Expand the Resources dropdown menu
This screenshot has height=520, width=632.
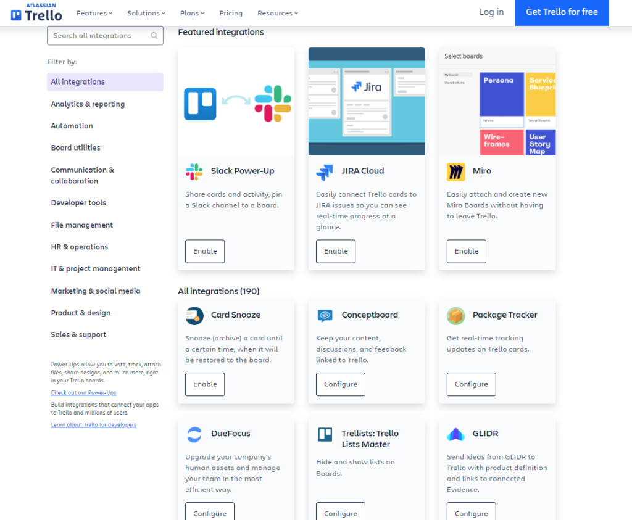[x=278, y=14]
